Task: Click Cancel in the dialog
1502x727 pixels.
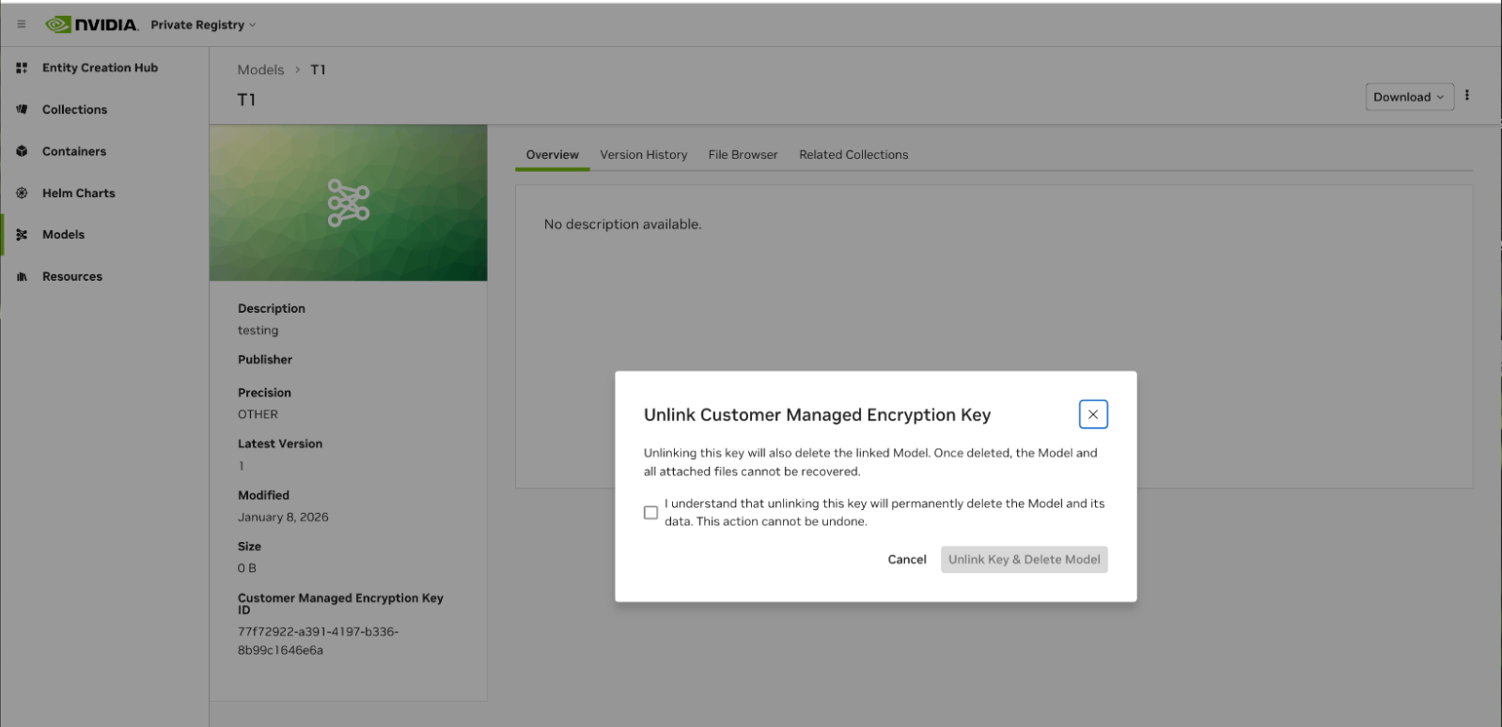Action: pyautogui.click(x=907, y=560)
